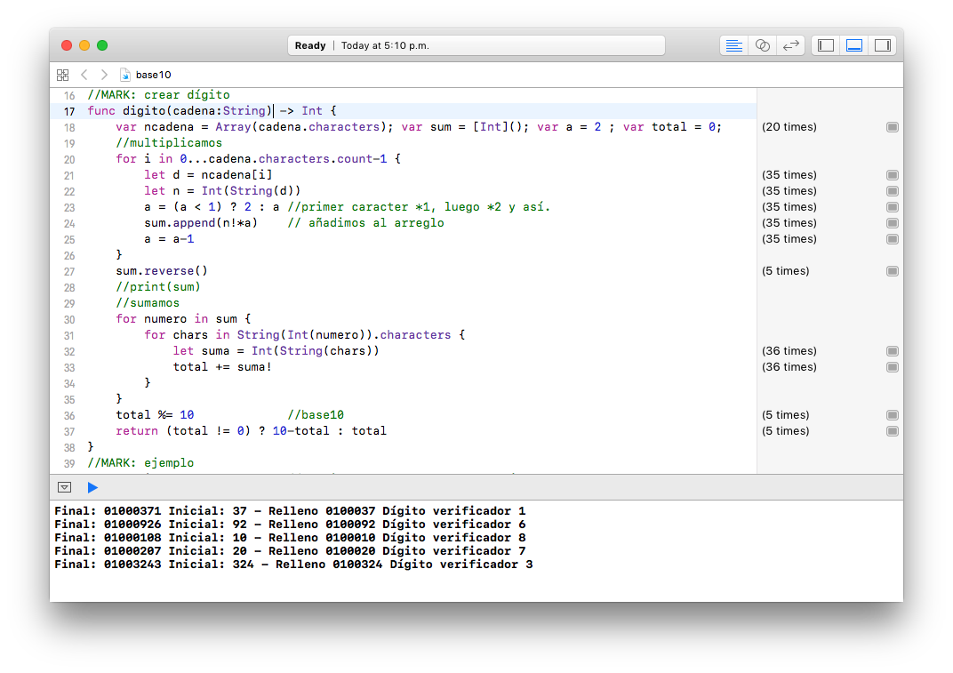
Task: Show the inline result for sum.reverse() line
Action: (893, 271)
